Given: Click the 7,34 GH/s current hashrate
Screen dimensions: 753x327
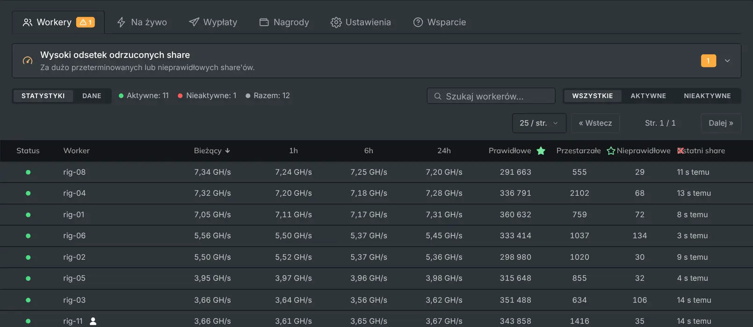Looking at the screenshot, I should [212, 172].
